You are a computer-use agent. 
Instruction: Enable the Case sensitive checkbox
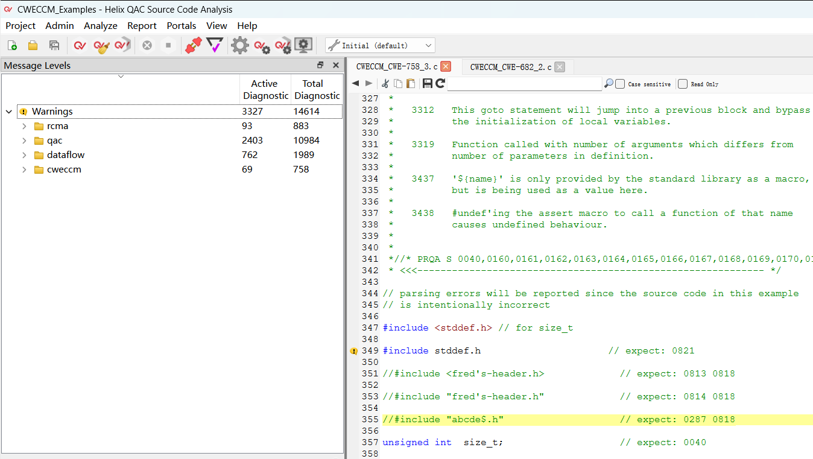pos(620,84)
